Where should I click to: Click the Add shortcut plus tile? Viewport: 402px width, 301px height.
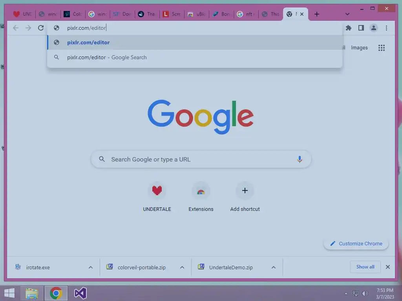(245, 190)
